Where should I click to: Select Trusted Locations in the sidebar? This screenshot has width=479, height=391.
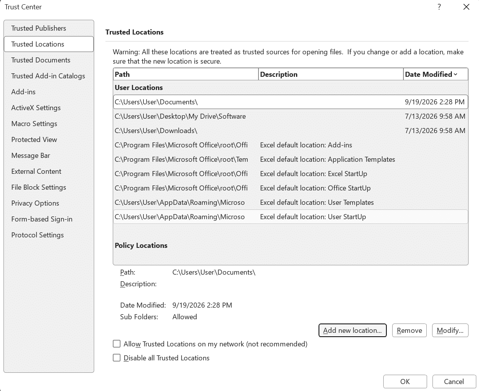click(49, 44)
